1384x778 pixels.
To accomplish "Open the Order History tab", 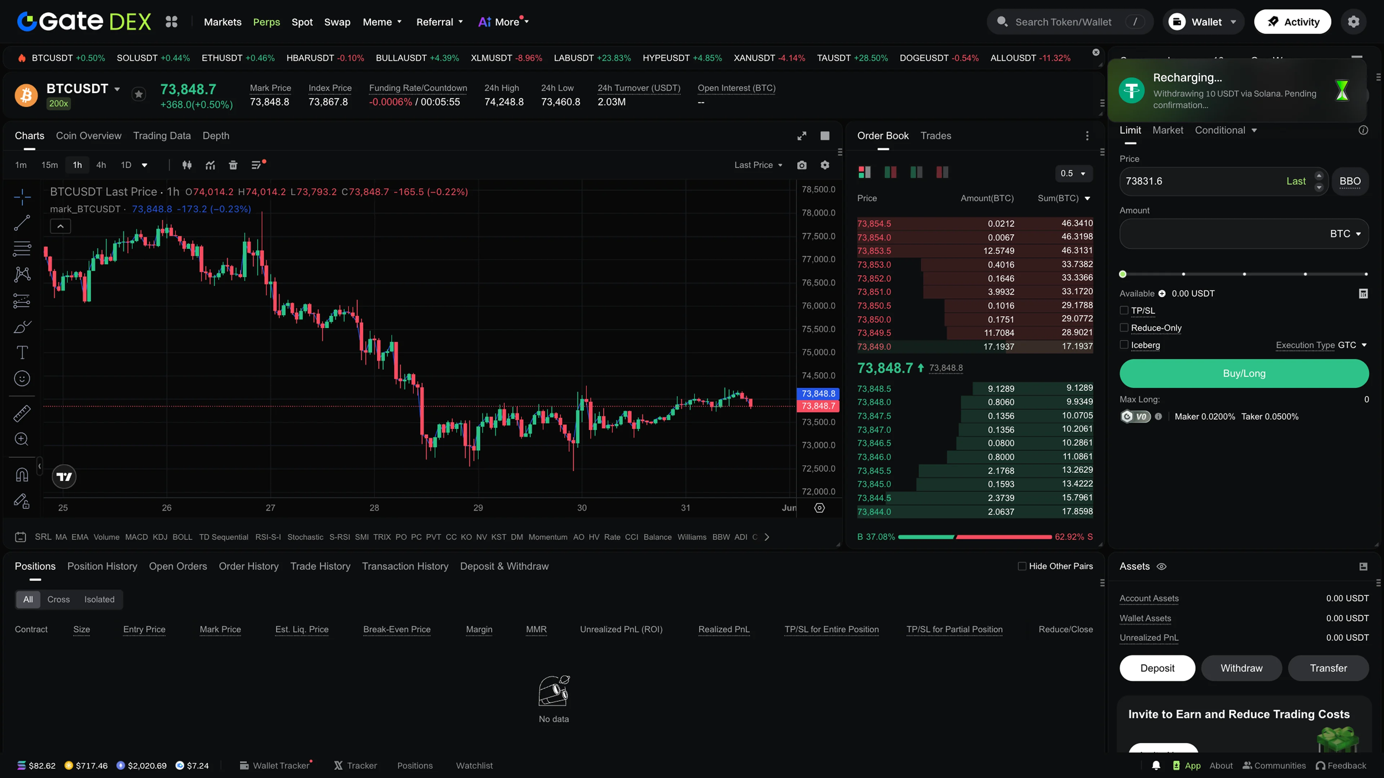I will tap(249, 567).
